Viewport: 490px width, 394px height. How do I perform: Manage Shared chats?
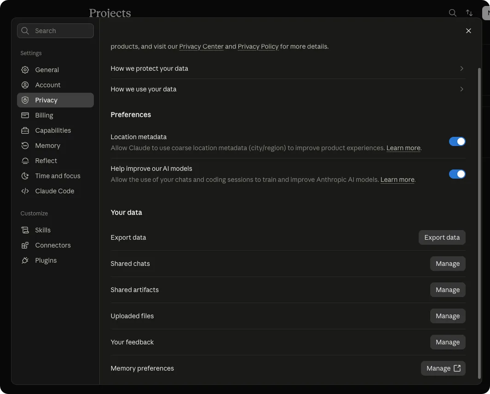[x=448, y=264]
